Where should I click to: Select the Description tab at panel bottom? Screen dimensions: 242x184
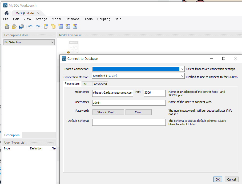tap(12, 135)
